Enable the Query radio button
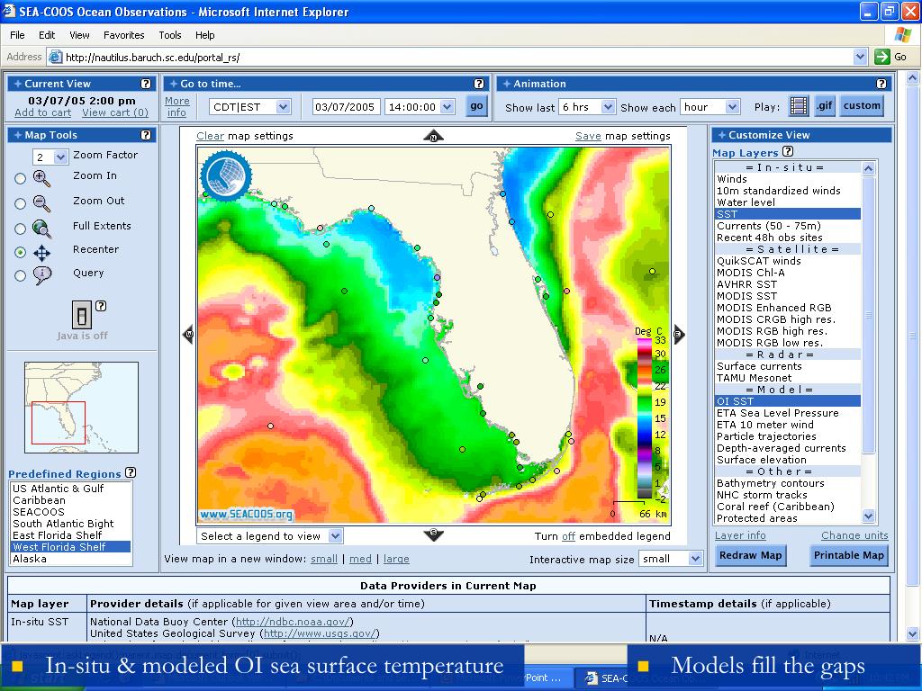The image size is (922, 691). pos(20,275)
